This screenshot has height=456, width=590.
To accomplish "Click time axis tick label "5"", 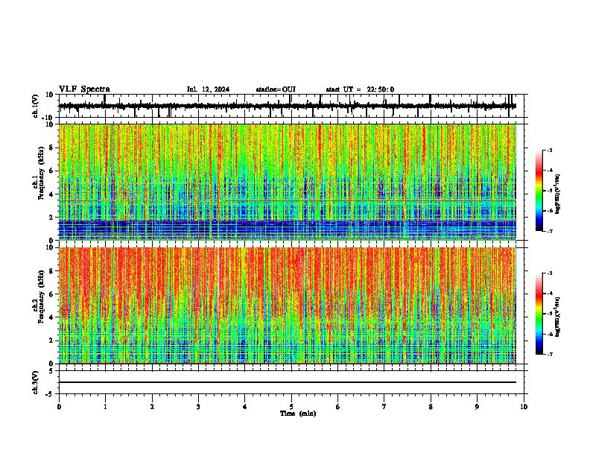I will 291,407.
